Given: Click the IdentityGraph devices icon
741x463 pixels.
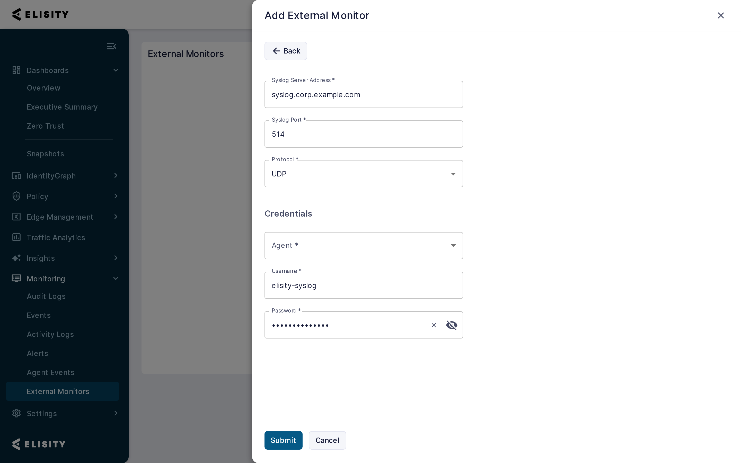Looking at the screenshot, I should point(16,175).
